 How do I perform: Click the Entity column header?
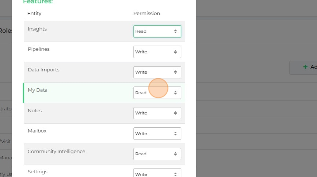(x=34, y=14)
